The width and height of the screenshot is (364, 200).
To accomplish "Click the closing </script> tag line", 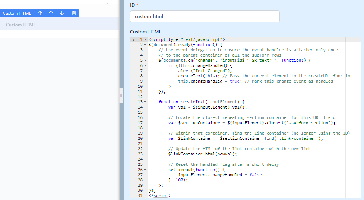I will 159,196.
